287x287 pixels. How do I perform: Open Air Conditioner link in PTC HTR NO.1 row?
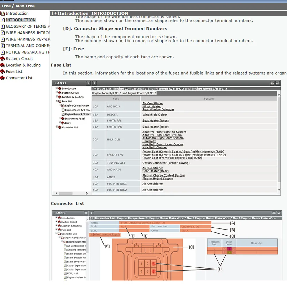coord(153,184)
